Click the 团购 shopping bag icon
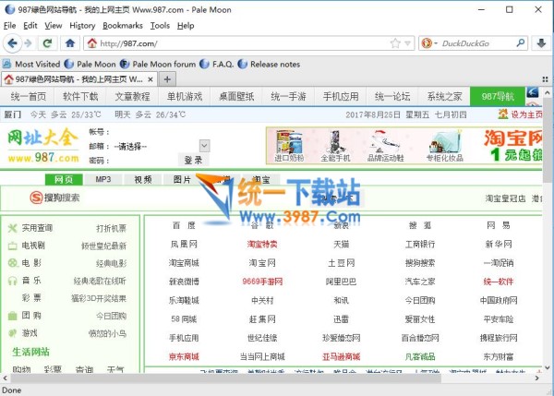 12,316
